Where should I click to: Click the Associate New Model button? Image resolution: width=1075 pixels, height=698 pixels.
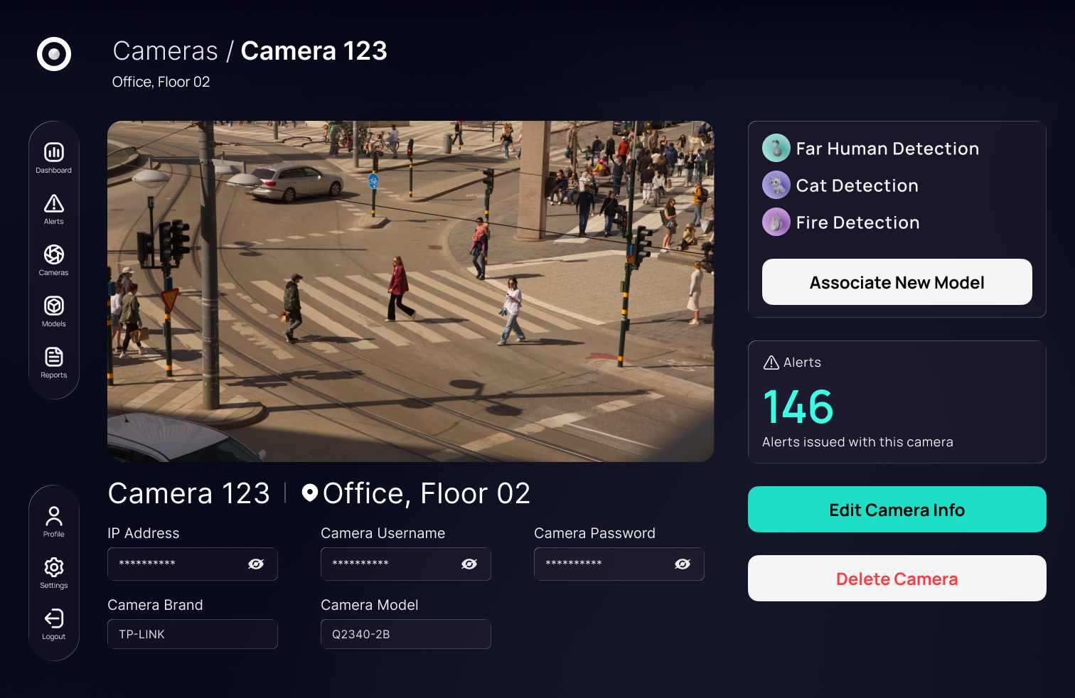coord(897,282)
